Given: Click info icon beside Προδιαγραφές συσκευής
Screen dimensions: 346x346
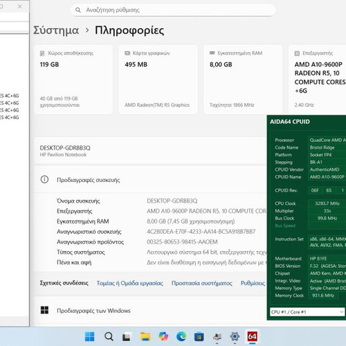Looking at the screenshot, I should point(44,179).
